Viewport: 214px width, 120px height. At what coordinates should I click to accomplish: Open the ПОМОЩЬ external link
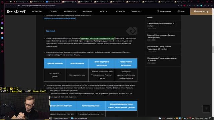[136, 11]
